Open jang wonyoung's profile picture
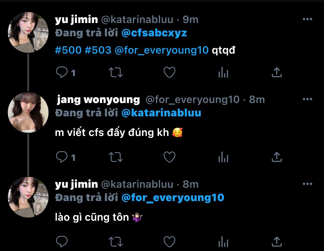Viewport: 324px width, 251px height. point(28,112)
